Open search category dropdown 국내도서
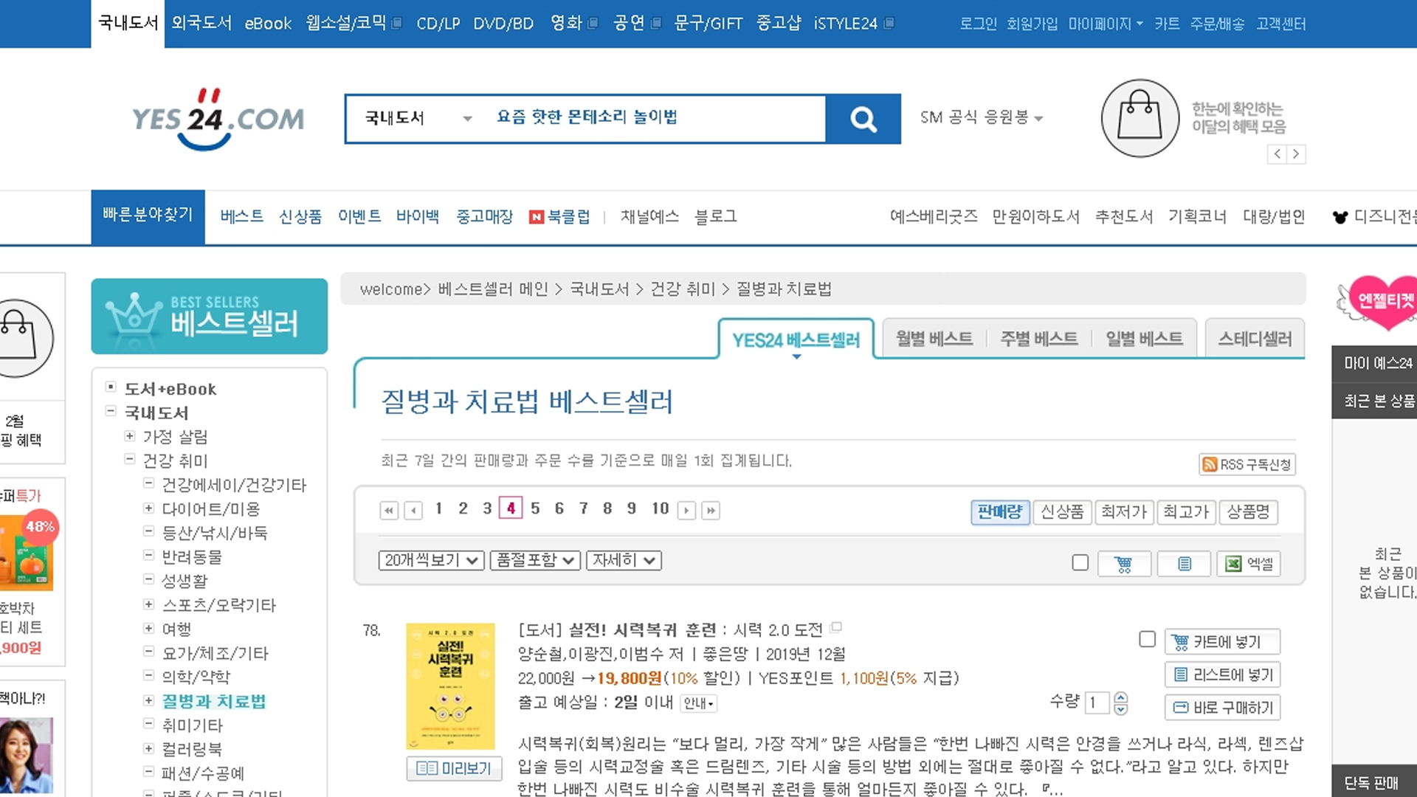 [x=417, y=118]
